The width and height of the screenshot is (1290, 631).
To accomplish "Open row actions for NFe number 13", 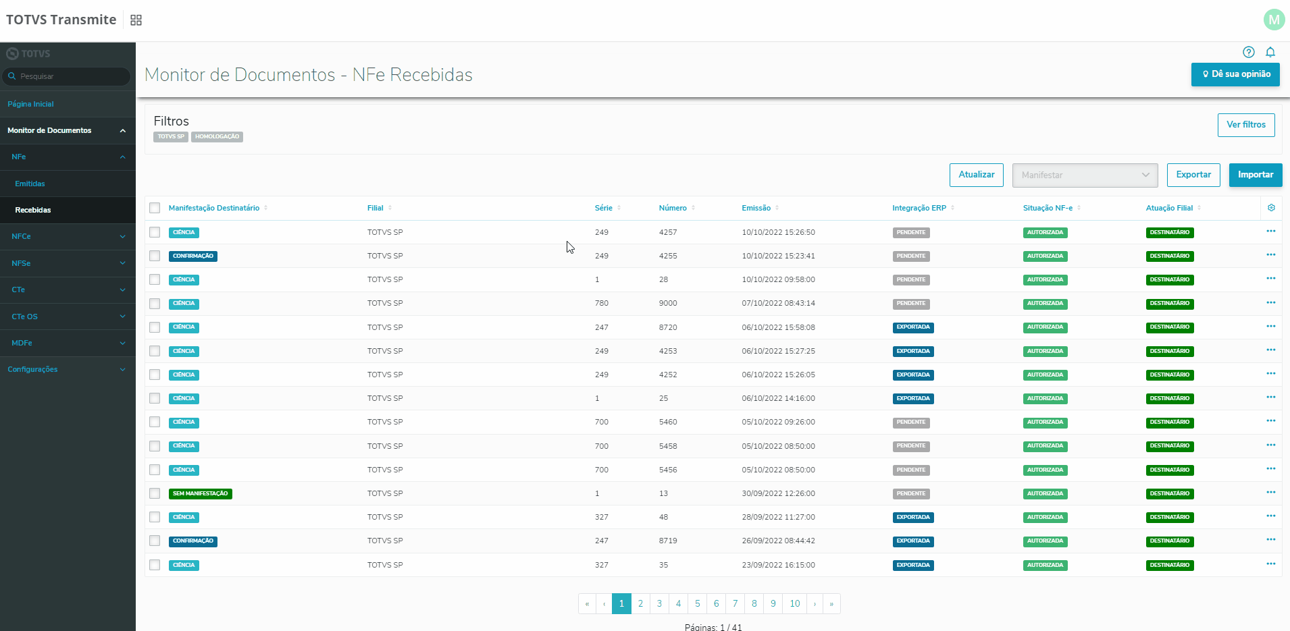I will tap(1271, 493).
